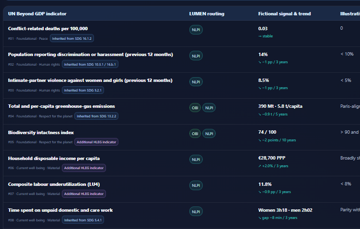Click the '+2.0% / 3 years' trend
Viewport: 360px width, 229px height.
273,166
